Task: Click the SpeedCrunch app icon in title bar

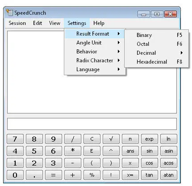Action: click(x=9, y=12)
